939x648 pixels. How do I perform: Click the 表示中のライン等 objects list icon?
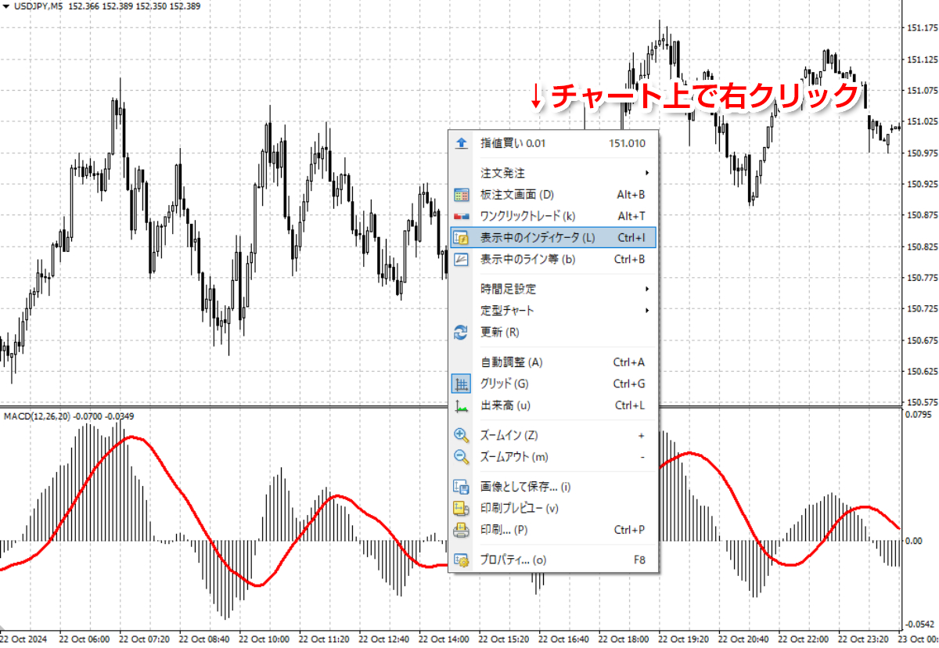click(461, 259)
